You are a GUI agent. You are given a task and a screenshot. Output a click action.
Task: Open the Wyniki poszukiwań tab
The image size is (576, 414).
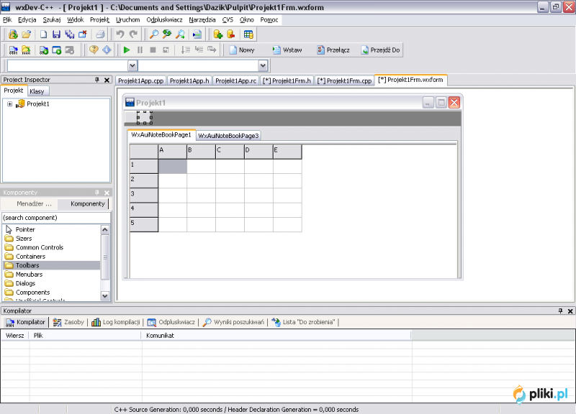(233, 322)
